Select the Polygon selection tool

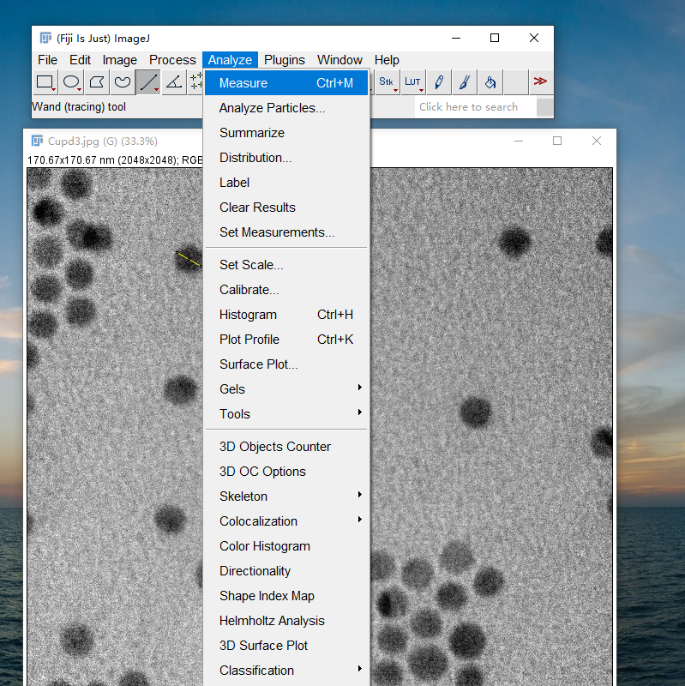97,82
